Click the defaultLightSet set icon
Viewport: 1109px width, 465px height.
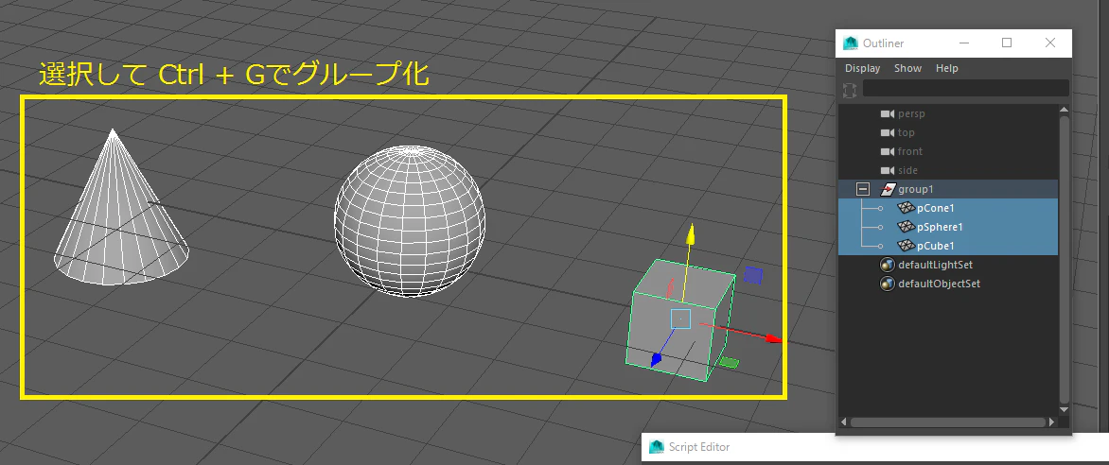pos(887,265)
